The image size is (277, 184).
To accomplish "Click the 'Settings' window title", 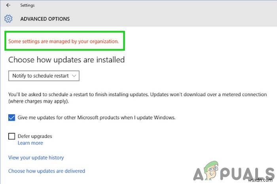I will (x=27, y=6).
